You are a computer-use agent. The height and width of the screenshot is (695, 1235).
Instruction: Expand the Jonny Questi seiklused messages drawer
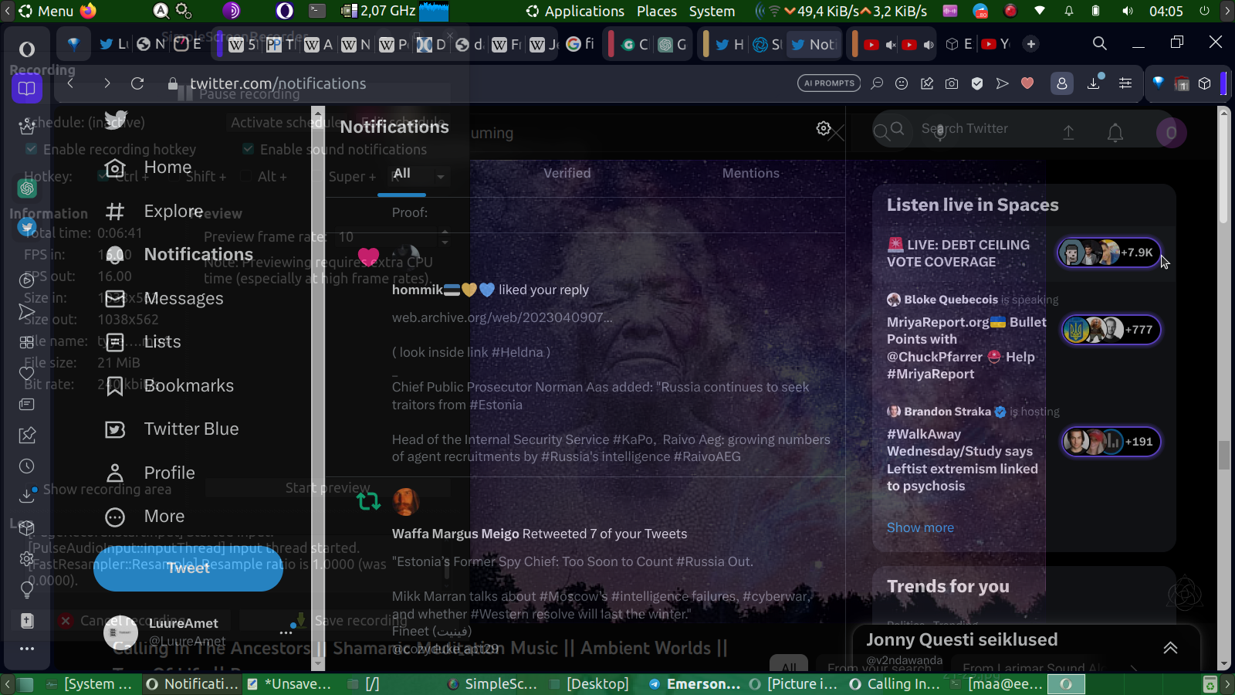1170,647
